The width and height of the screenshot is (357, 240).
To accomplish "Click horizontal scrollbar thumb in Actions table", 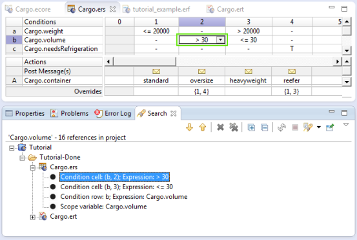I will click(145, 62).
